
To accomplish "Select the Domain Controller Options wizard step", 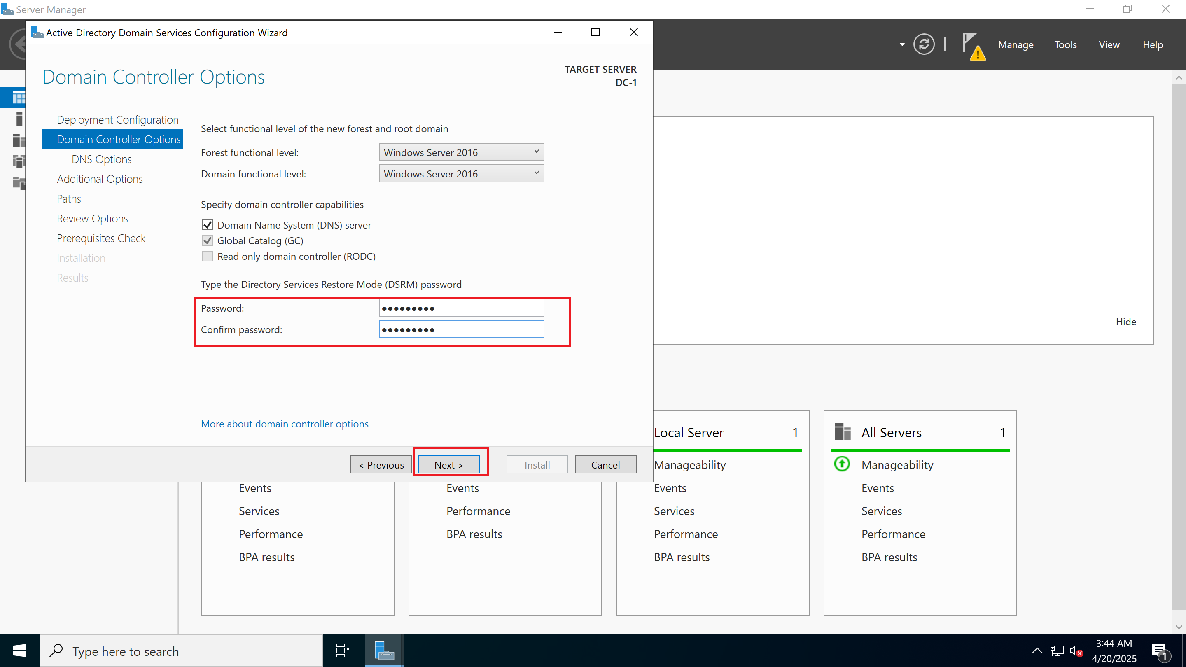I will click(112, 139).
